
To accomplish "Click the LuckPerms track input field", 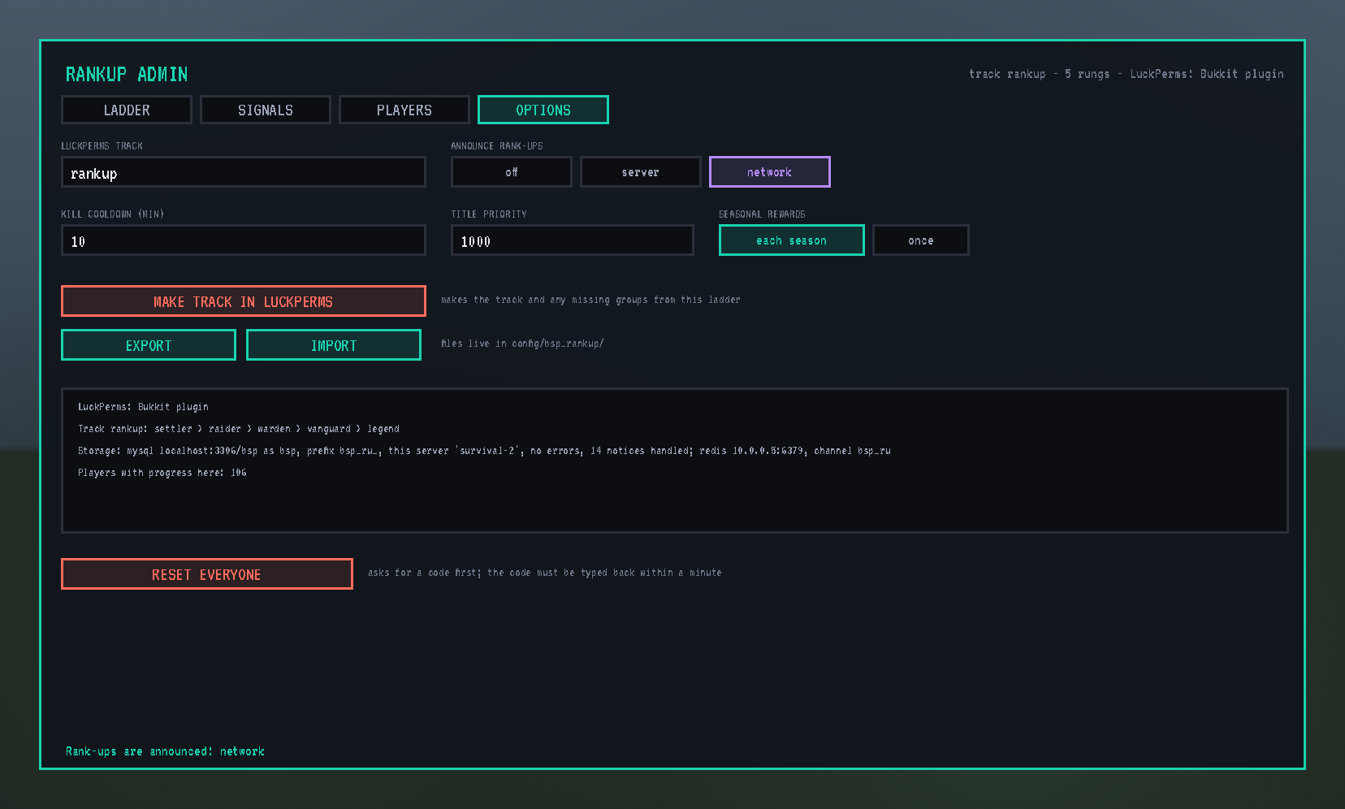I will [x=244, y=172].
